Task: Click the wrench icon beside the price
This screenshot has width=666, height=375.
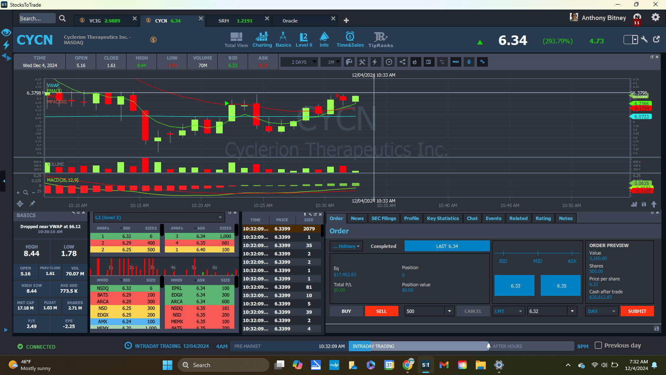Action: [x=644, y=39]
